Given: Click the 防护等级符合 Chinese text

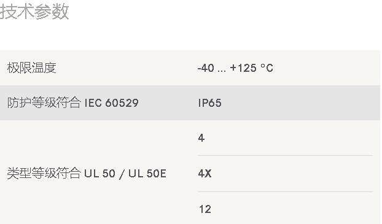Looking at the screenshot, I should pyautogui.click(x=44, y=102).
